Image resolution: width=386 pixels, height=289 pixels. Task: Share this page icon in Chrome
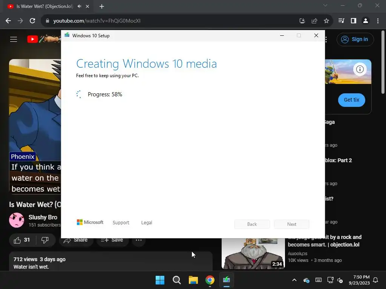pos(314,21)
